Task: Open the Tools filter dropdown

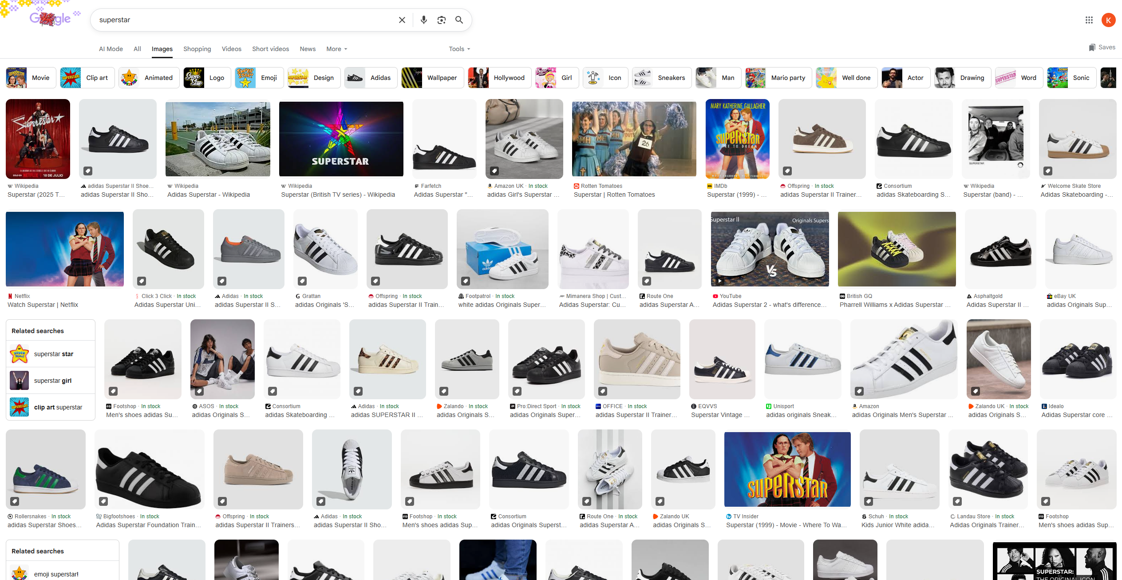Action: coord(459,49)
